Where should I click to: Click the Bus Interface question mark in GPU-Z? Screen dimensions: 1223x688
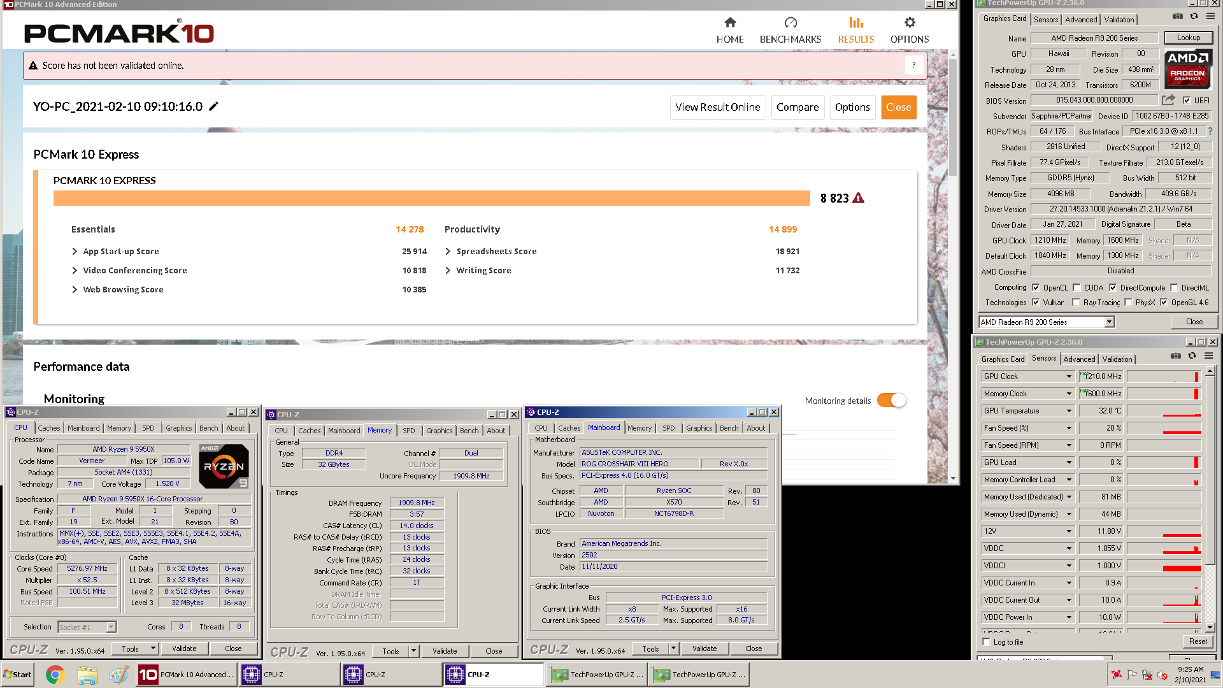click(x=1210, y=131)
